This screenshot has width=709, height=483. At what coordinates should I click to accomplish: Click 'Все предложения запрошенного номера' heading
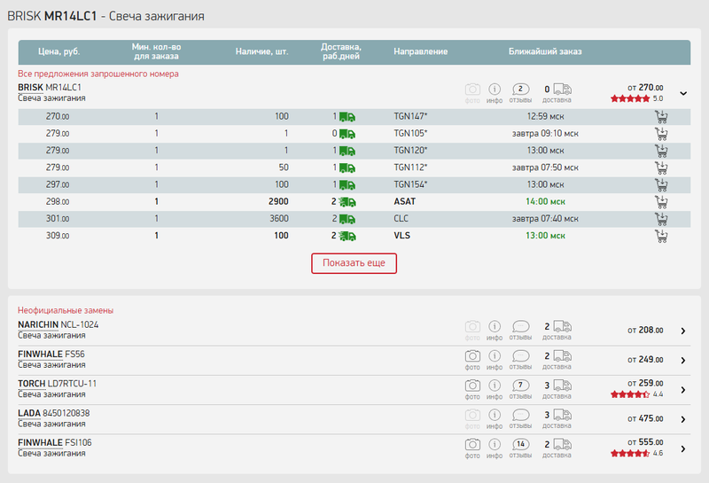98,74
